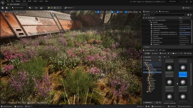Open the Edit menu

click(12, 1)
